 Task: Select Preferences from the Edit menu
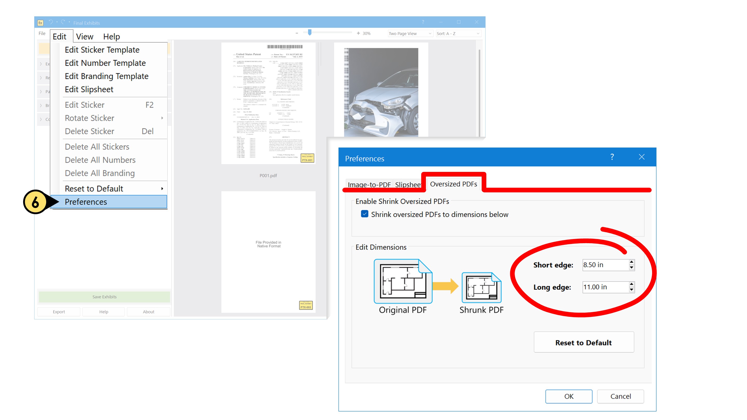(x=86, y=202)
